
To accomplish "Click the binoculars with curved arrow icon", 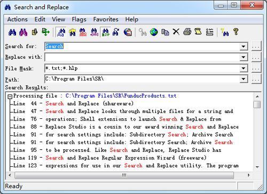I will pos(116,32).
